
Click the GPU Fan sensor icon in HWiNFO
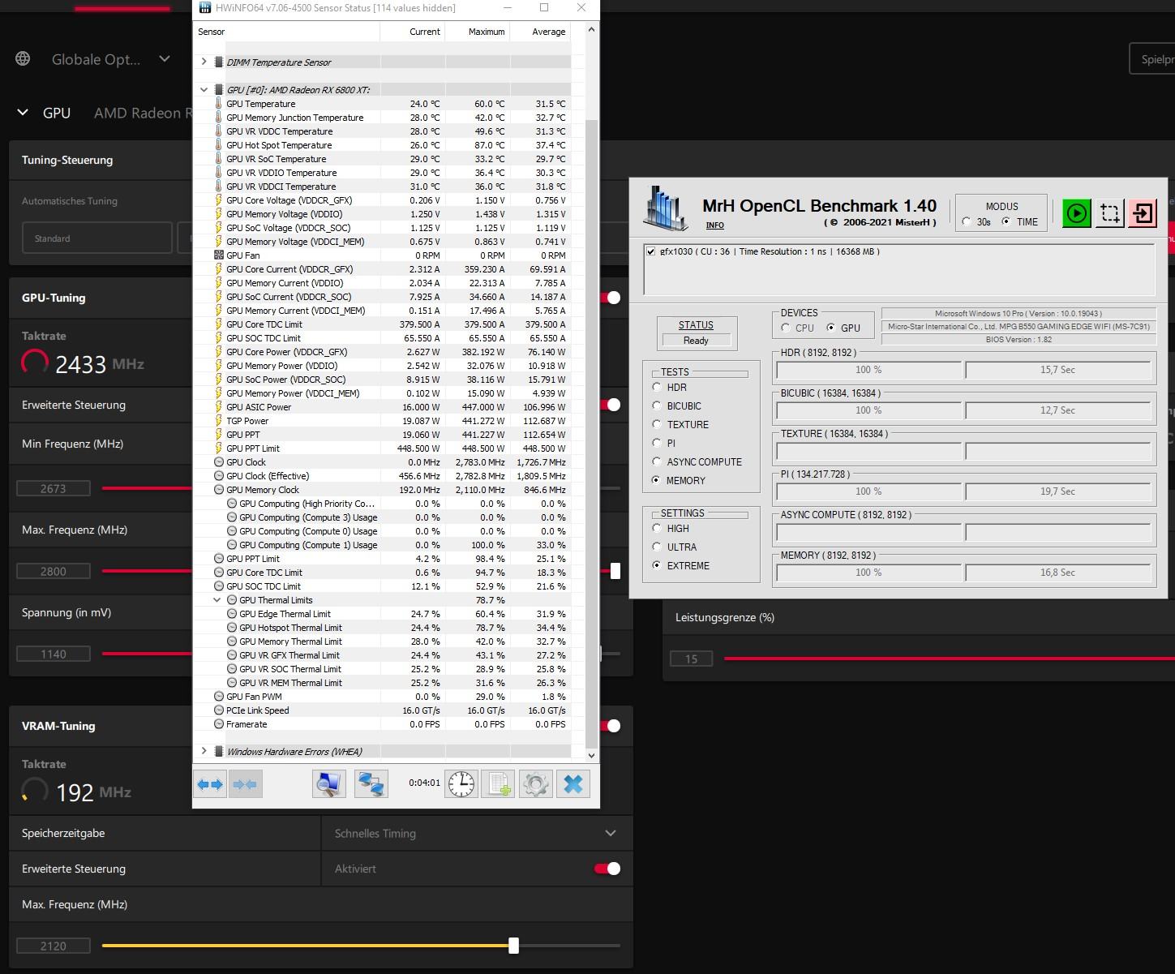tap(219, 255)
